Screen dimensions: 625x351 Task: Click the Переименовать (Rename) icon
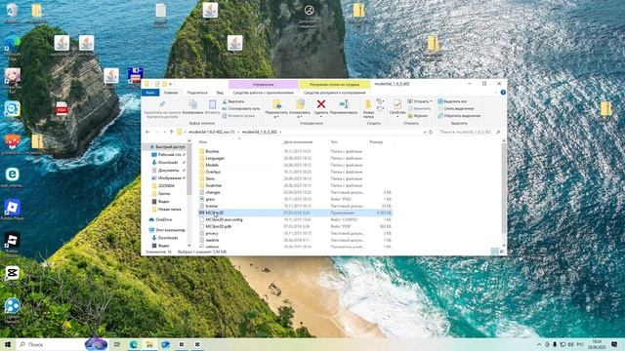(x=344, y=104)
